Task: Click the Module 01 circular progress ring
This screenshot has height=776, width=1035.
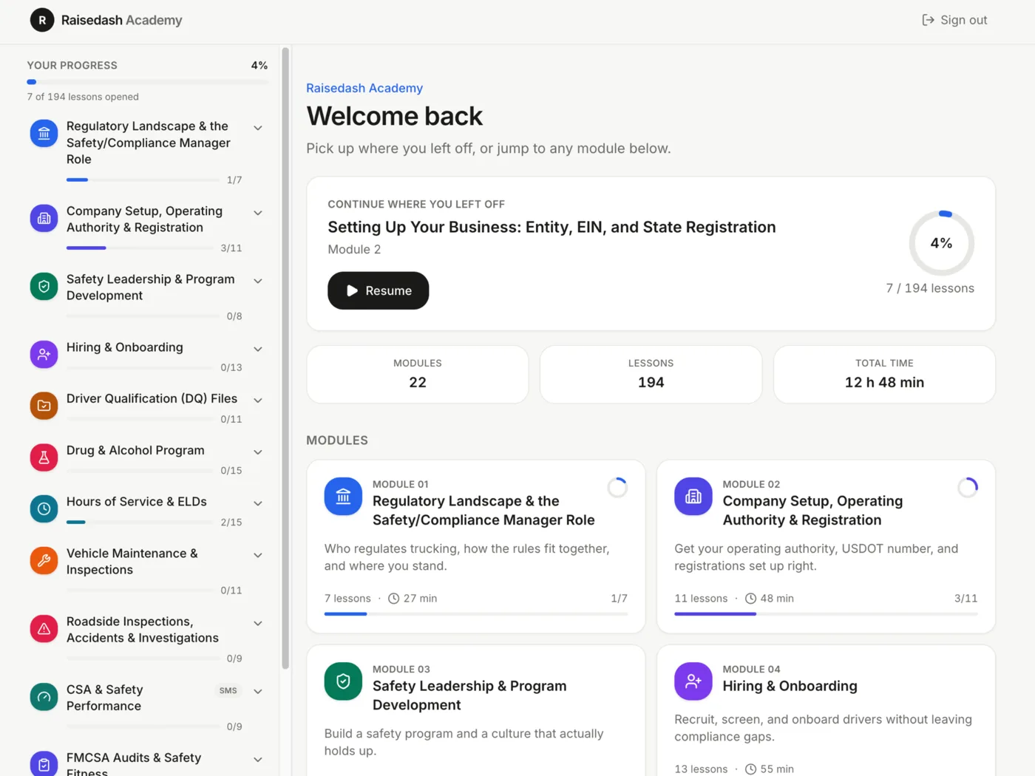Action: coord(617,488)
